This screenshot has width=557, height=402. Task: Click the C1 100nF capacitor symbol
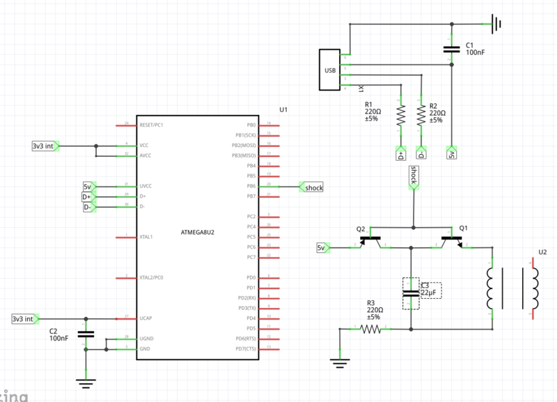[x=451, y=49]
